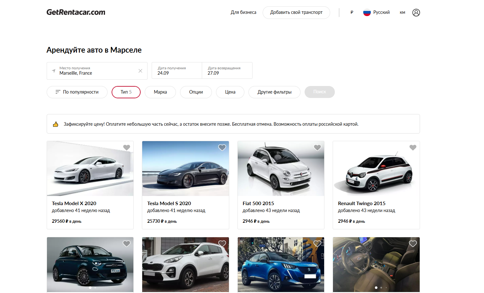Click Добавить свой транспорт button
The width and height of the screenshot is (484, 293).
click(x=296, y=13)
